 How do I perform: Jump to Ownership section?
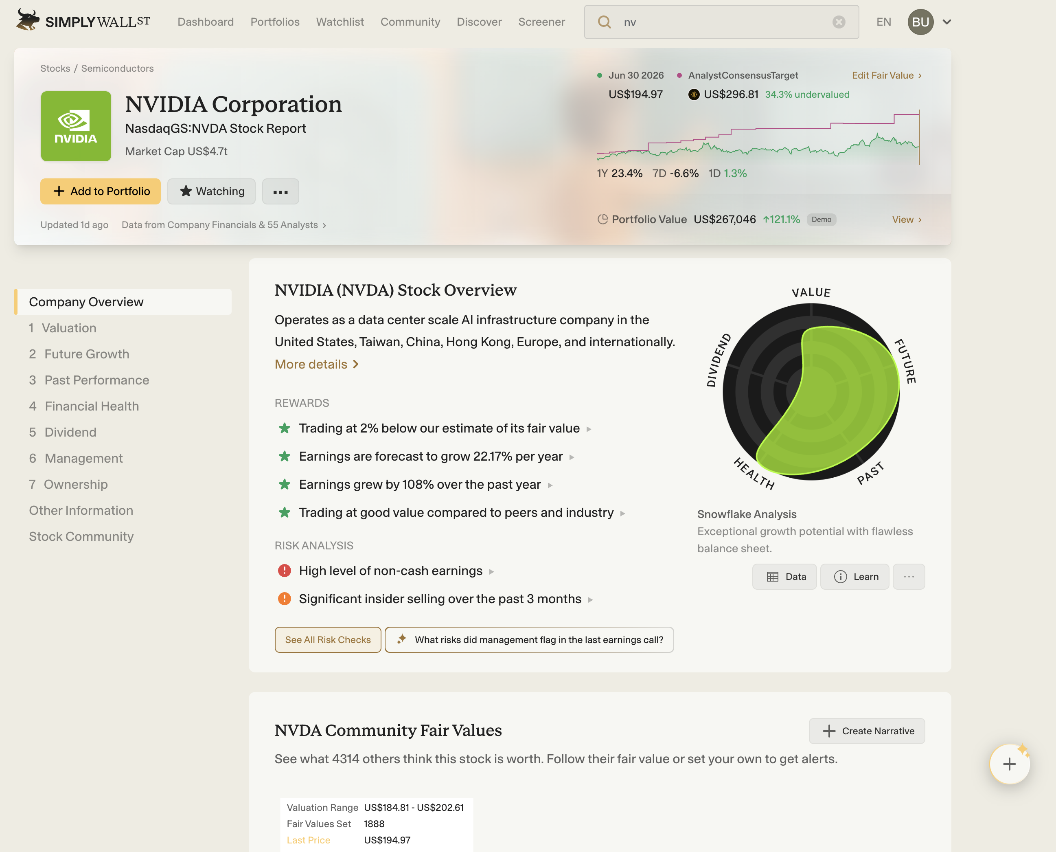pos(68,484)
